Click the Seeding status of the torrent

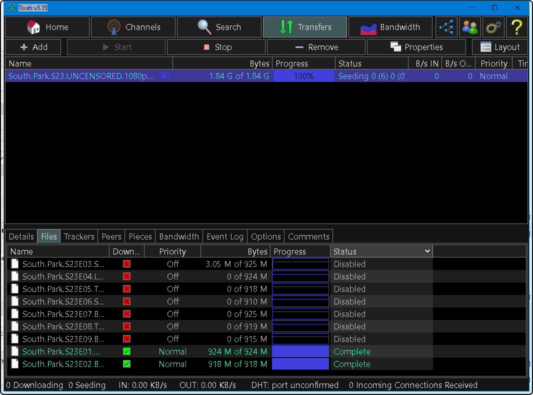pos(371,76)
